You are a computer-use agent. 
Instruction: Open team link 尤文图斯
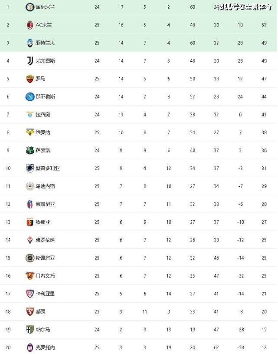45,61
